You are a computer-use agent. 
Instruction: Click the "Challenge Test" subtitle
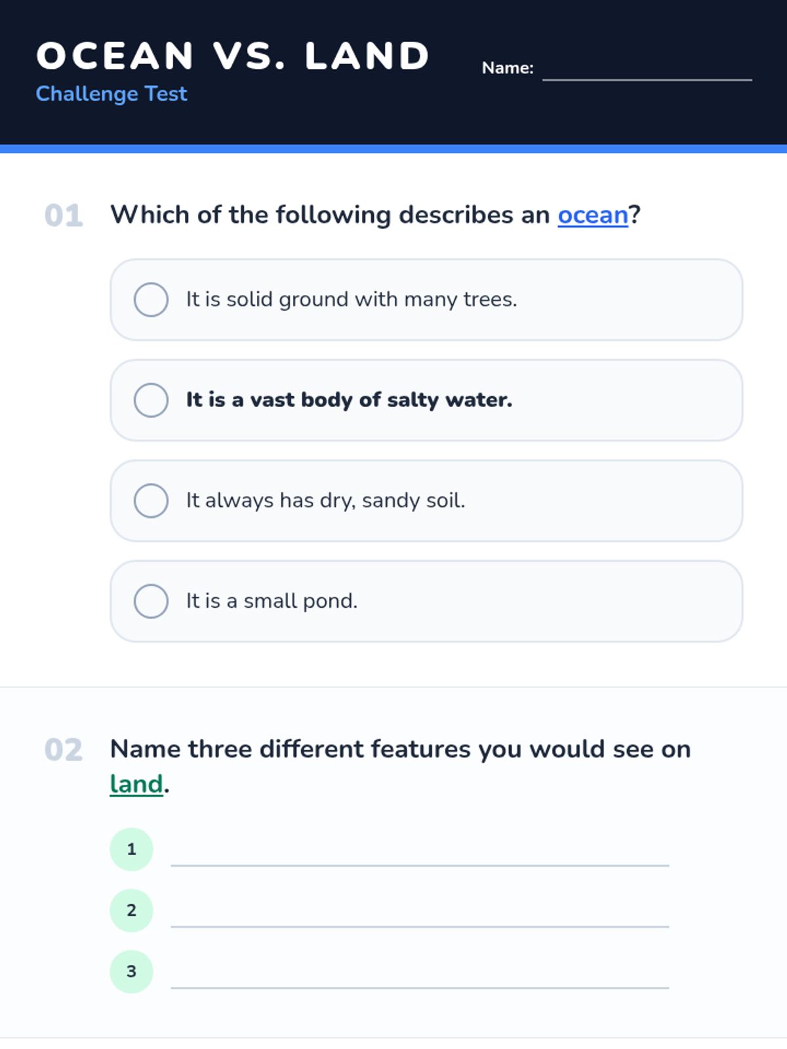click(x=111, y=94)
